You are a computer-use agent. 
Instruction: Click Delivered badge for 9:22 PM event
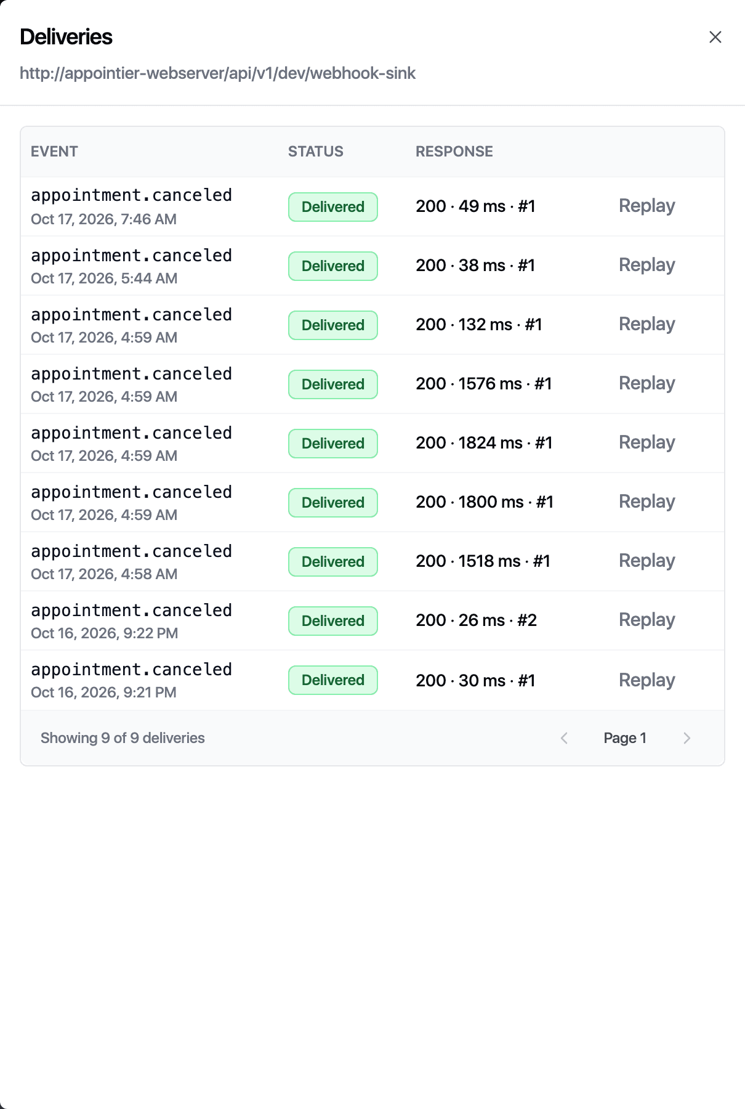click(333, 621)
